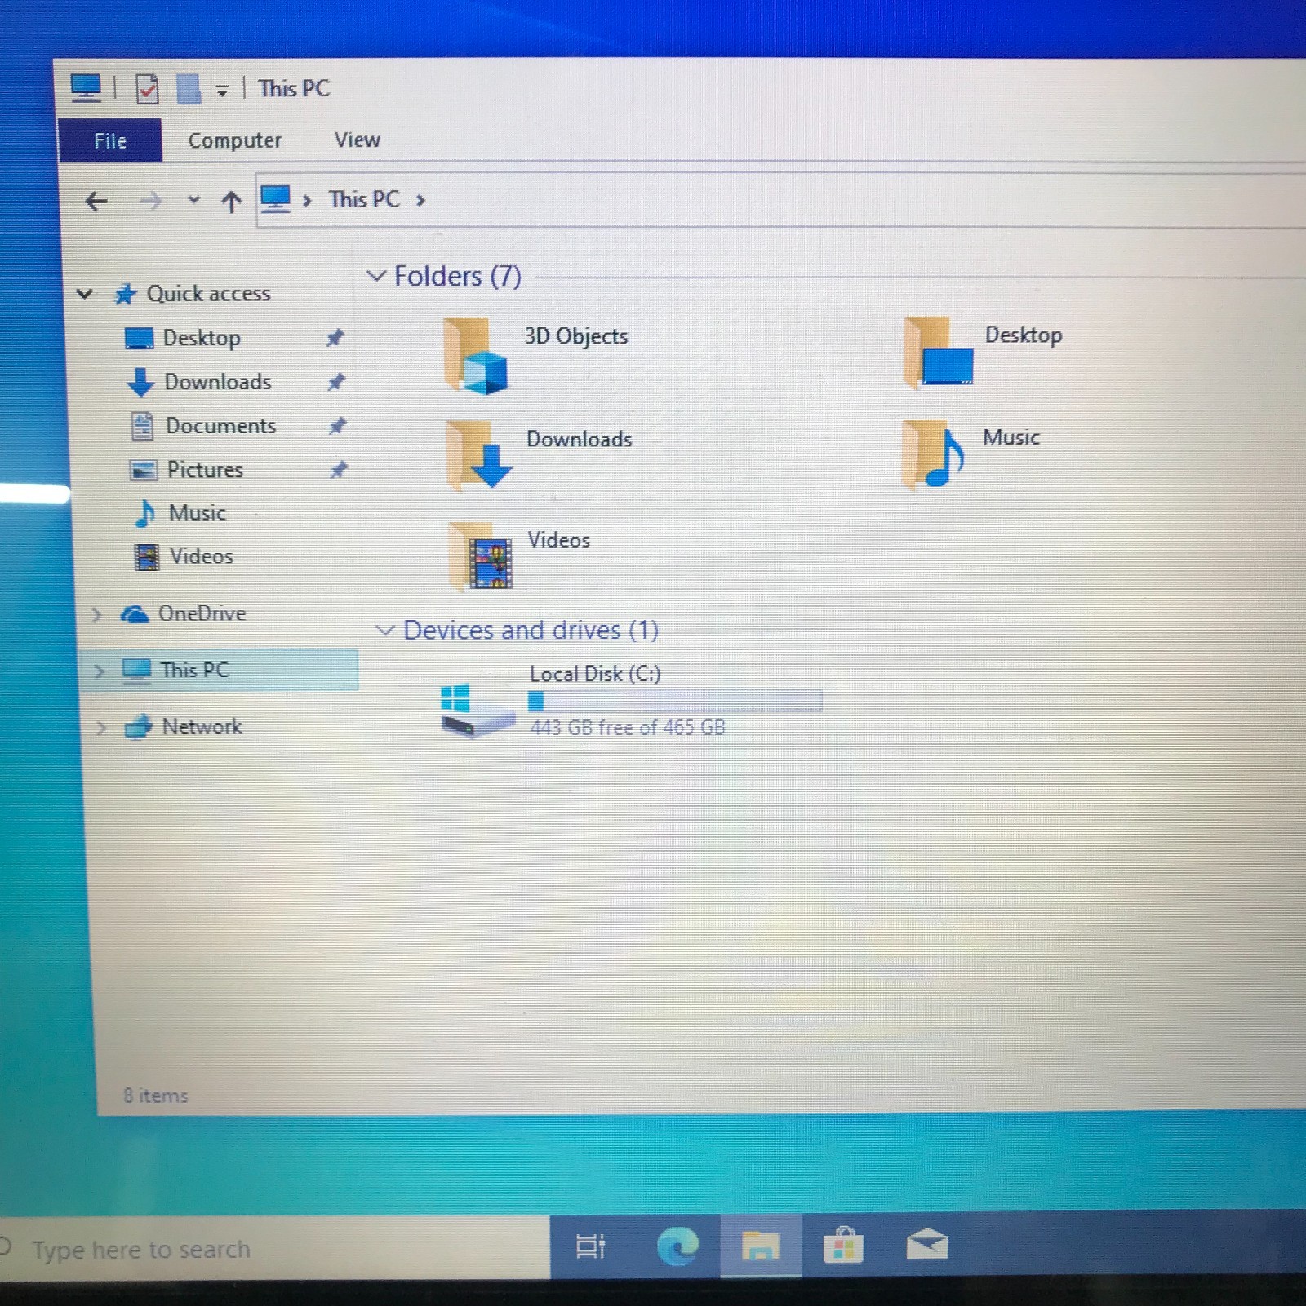Image resolution: width=1306 pixels, height=1306 pixels.
Task: Select the Local Disk (C:) drive icon
Action: pos(477,711)
